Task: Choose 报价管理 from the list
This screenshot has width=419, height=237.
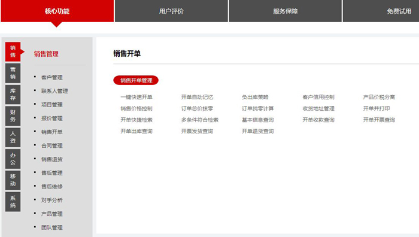Action: [x=52, y=118]
